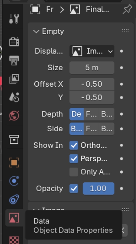Open the Object Constraint properties tab
This screenshot has height=244, width=136.
click(14, 199)
